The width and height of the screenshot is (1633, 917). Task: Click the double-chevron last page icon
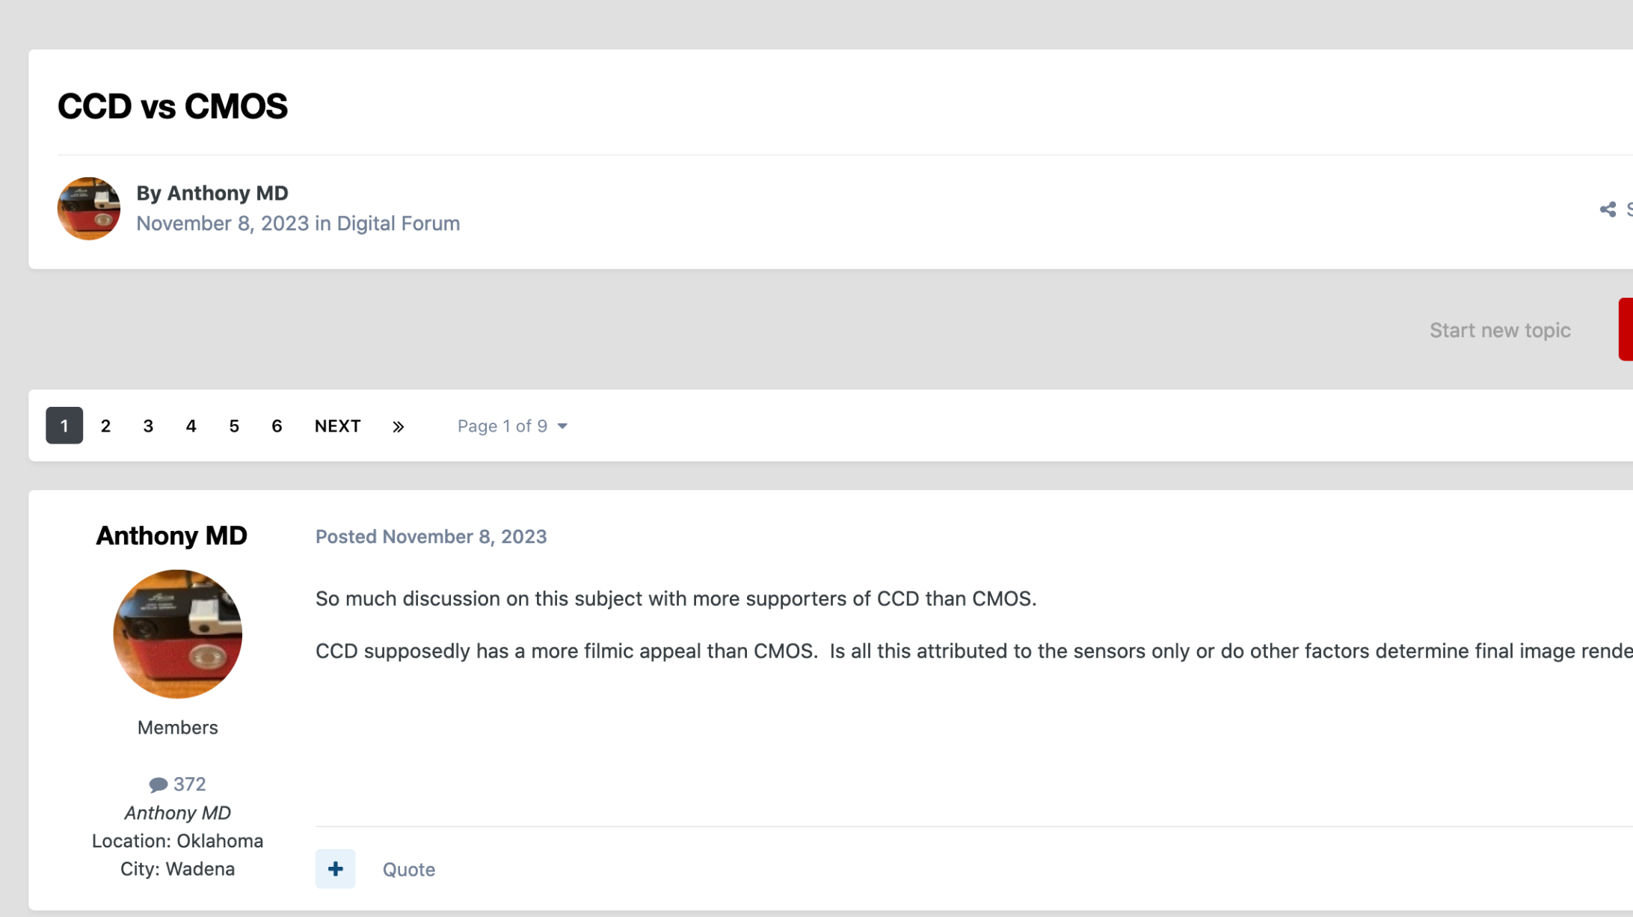399,426
